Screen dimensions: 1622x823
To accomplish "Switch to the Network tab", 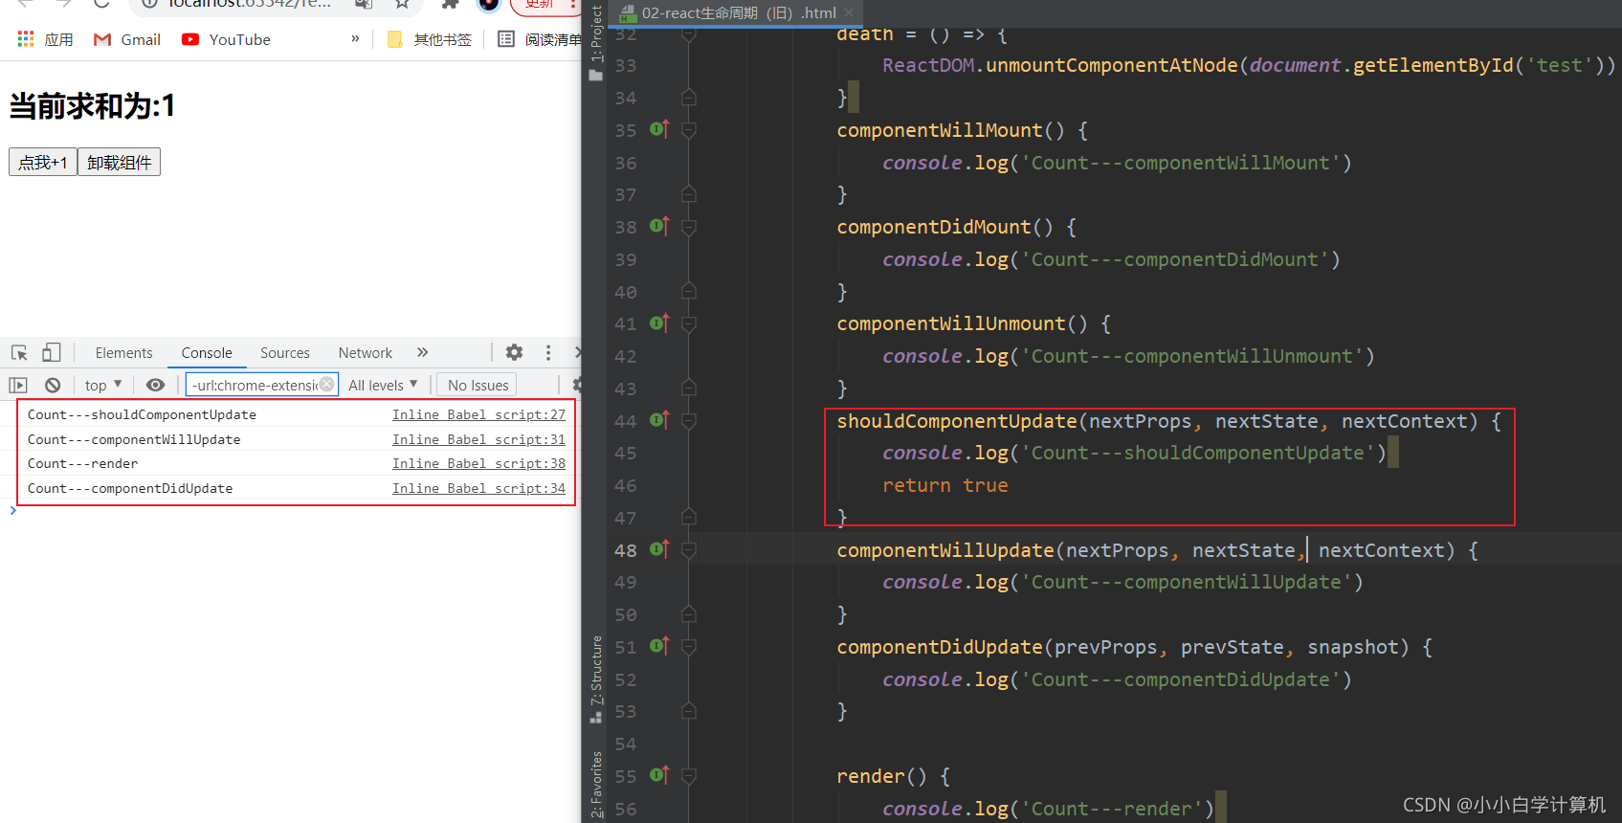I will 365,353.
